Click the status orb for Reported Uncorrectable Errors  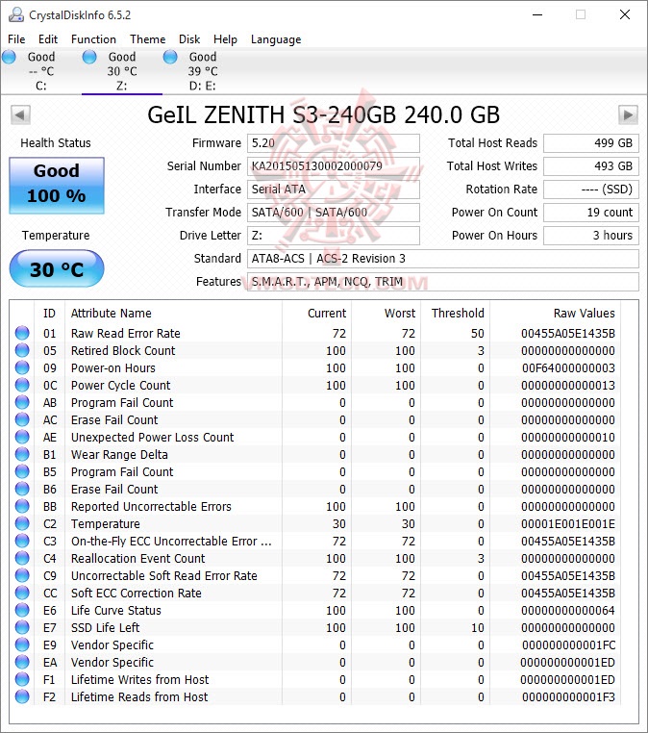pyautogui.click(x=22, y=506)
